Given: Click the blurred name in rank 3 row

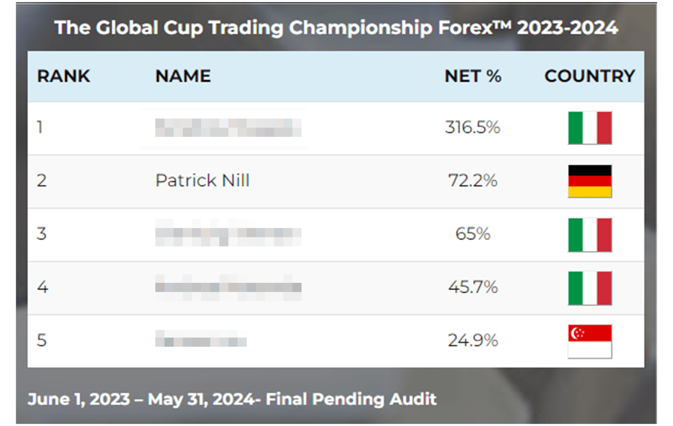Looking at the screenshot, I should click(228, 233).
